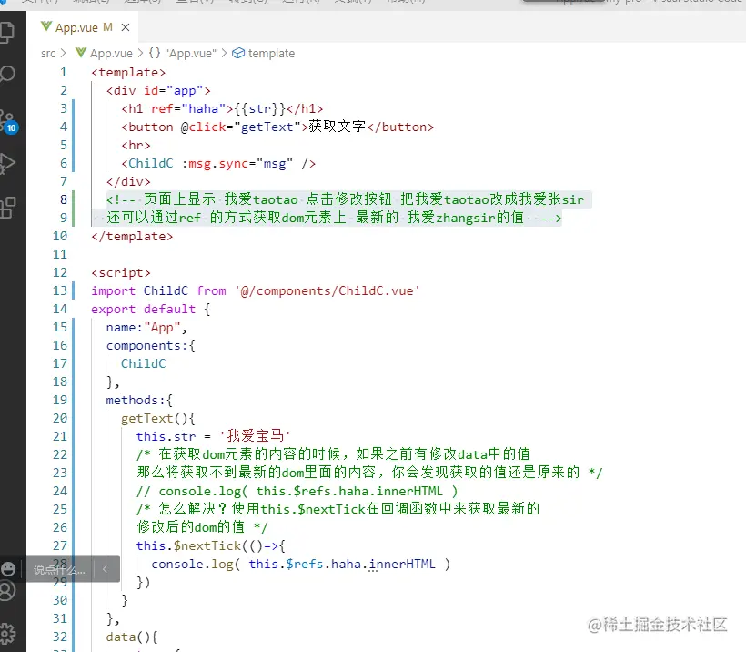Open the Accounts icon in the activity bar
The image size is (746, 652).
7,591
